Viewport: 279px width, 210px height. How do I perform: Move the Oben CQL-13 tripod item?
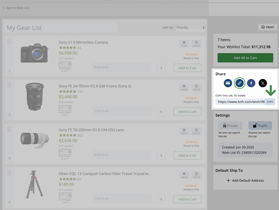[184, 175]
